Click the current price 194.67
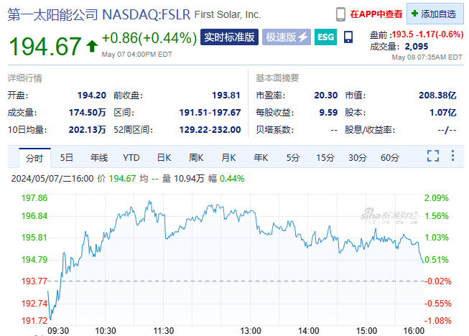This screenshot has width=469, height=336. click(x=45, y=47)
